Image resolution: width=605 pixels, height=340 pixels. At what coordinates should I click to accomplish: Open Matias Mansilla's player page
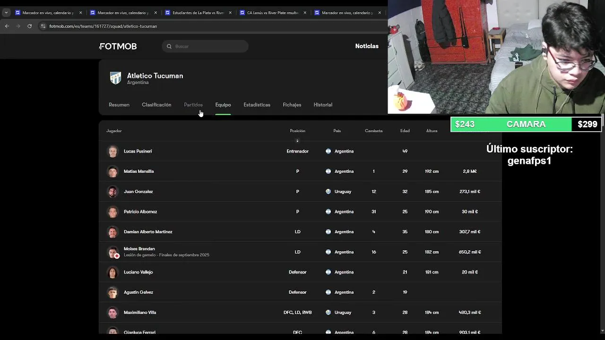coord(138,171)
